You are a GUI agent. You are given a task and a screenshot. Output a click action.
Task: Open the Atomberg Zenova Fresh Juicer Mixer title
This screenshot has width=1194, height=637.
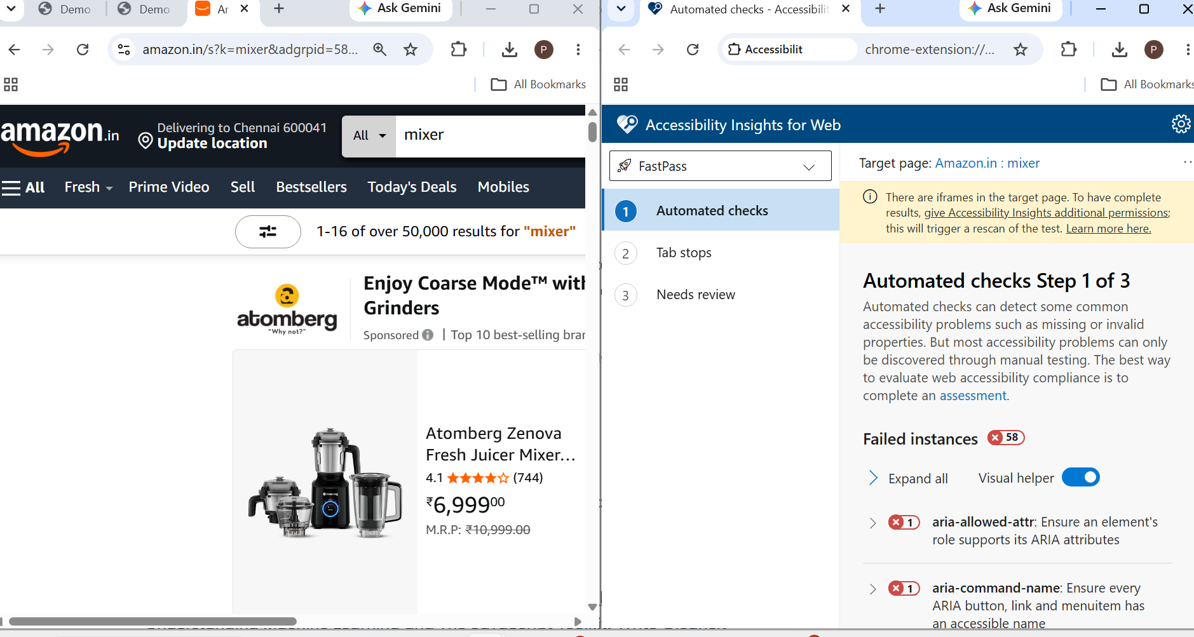coord(501,444)
